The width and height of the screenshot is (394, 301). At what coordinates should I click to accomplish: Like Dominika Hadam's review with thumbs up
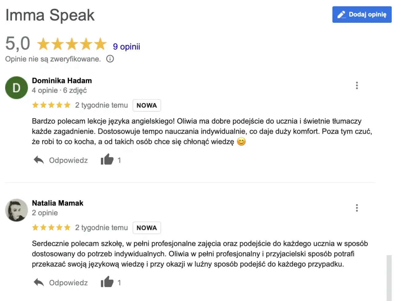point(107,160)
